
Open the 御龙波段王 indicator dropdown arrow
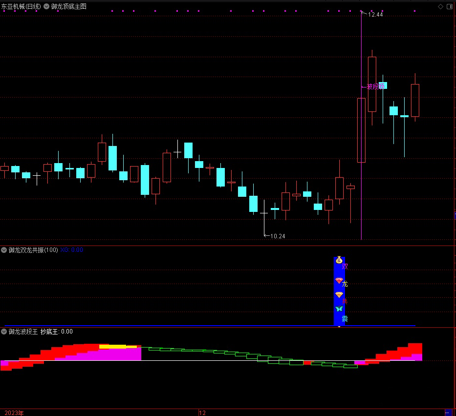coord(4,332)
